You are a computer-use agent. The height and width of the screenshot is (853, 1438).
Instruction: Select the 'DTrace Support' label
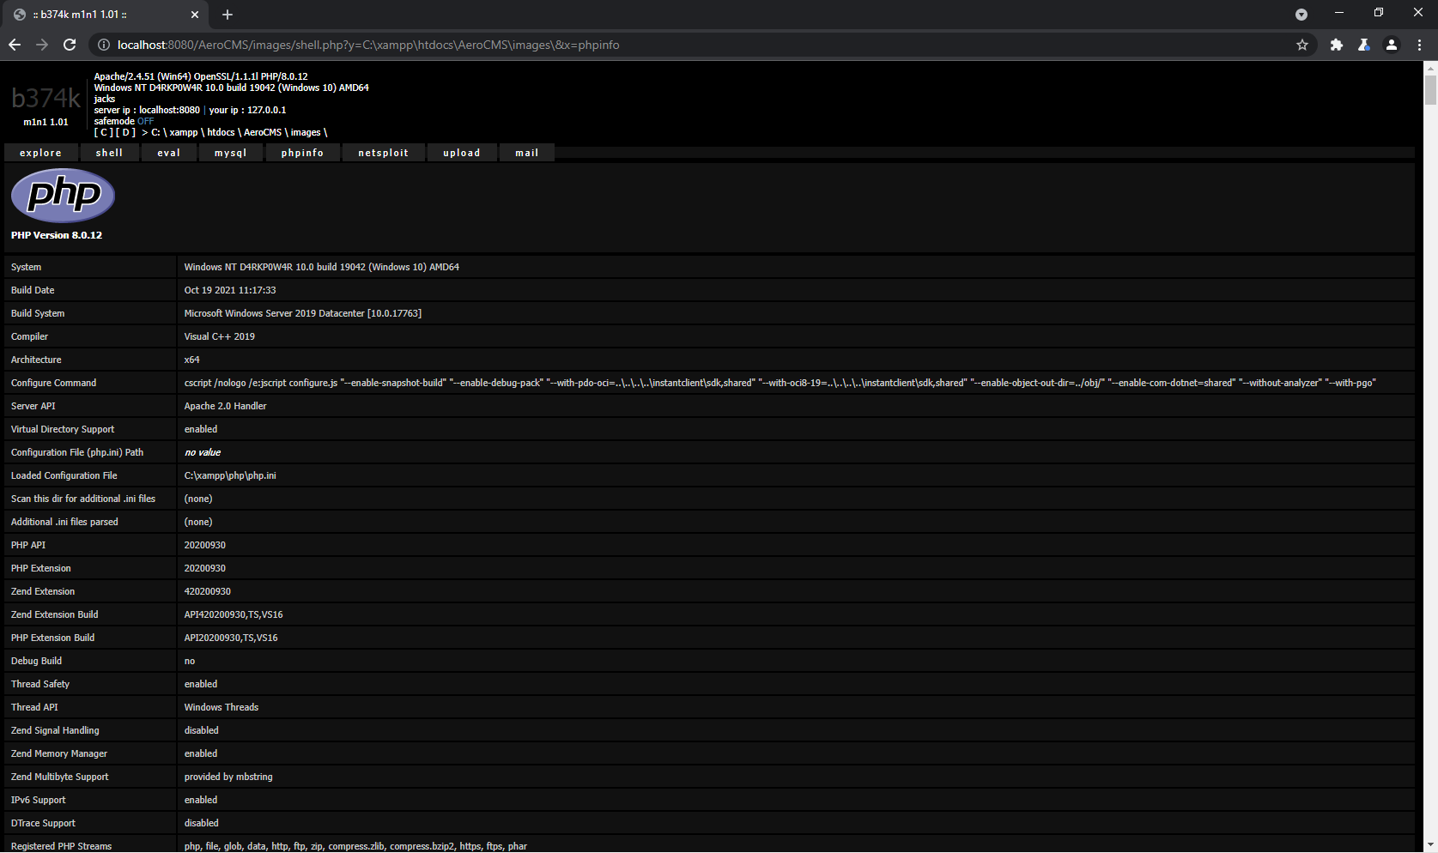43,823
